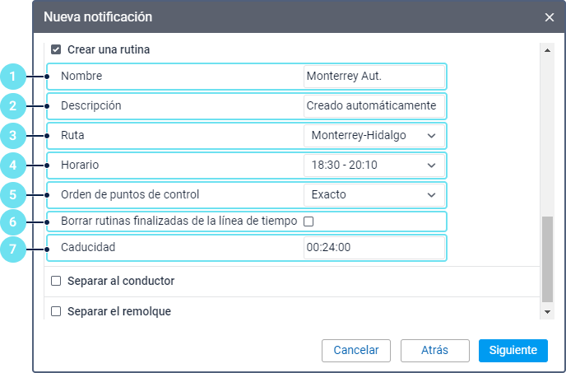Click the Cancelar button
Viewport: 566px width, 373px height.
pyautogui.click(x=355, y=350)
